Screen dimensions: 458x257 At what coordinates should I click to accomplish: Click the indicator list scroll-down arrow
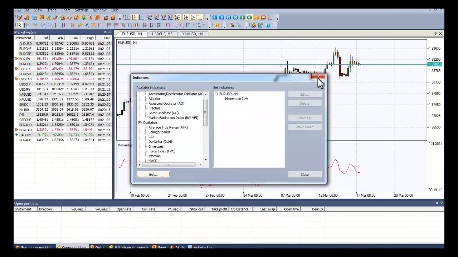pos(205,160)
